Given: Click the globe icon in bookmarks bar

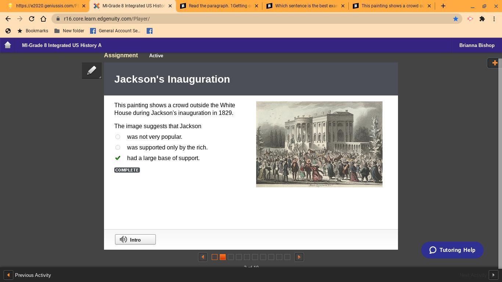Looking at the screenshot, I should [8, 31].
